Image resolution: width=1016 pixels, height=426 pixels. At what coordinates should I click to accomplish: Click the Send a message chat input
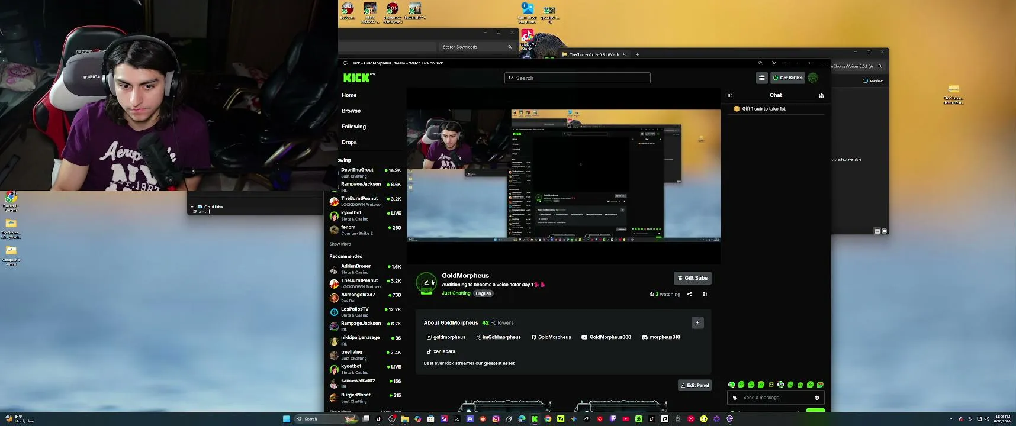click(x=776, y=398)
